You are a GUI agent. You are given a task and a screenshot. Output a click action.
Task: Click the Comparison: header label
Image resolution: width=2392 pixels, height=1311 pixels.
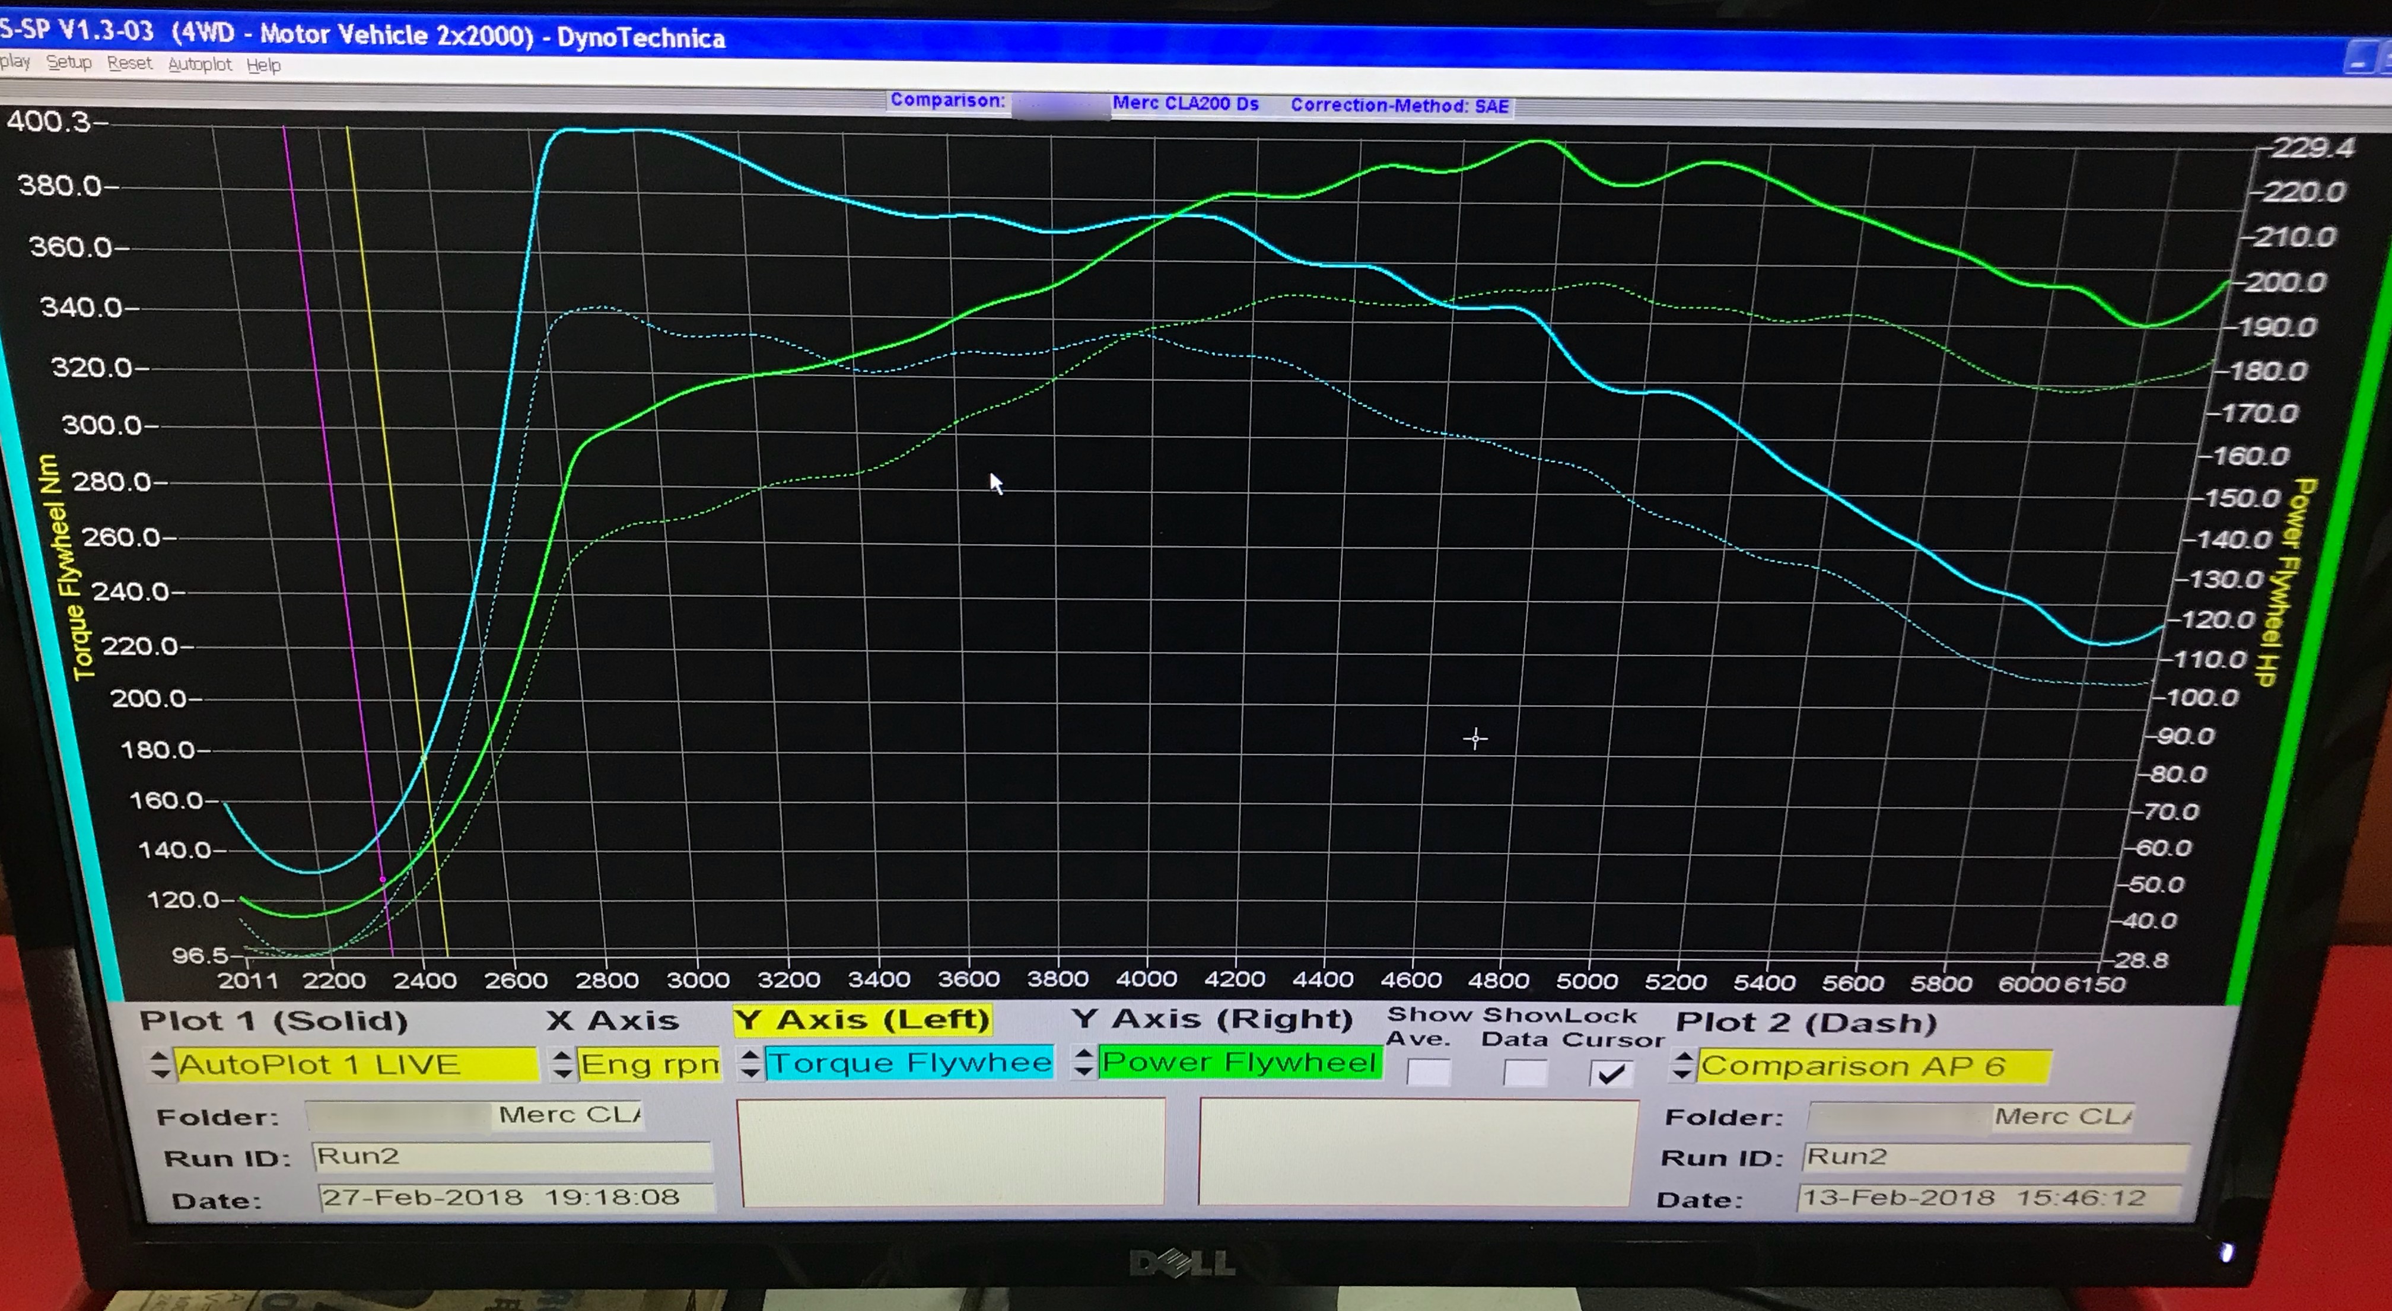(947, 100)
